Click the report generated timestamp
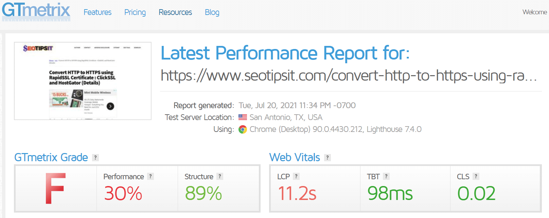Screen dimensions: 549x218 click(x=297, y=105)
